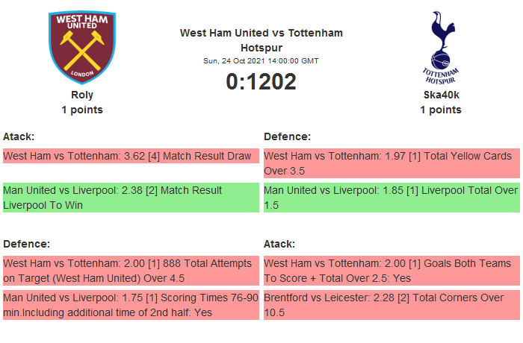Click the Total Yellow Cards Over 3.5 bet
523x343 pixels.
[392, 163]
